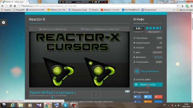Click the recorder camera snapshot icon
Image resolution: width=193 pixels, height=108 pixels.
pyautogui.click(x=96, y=2)
